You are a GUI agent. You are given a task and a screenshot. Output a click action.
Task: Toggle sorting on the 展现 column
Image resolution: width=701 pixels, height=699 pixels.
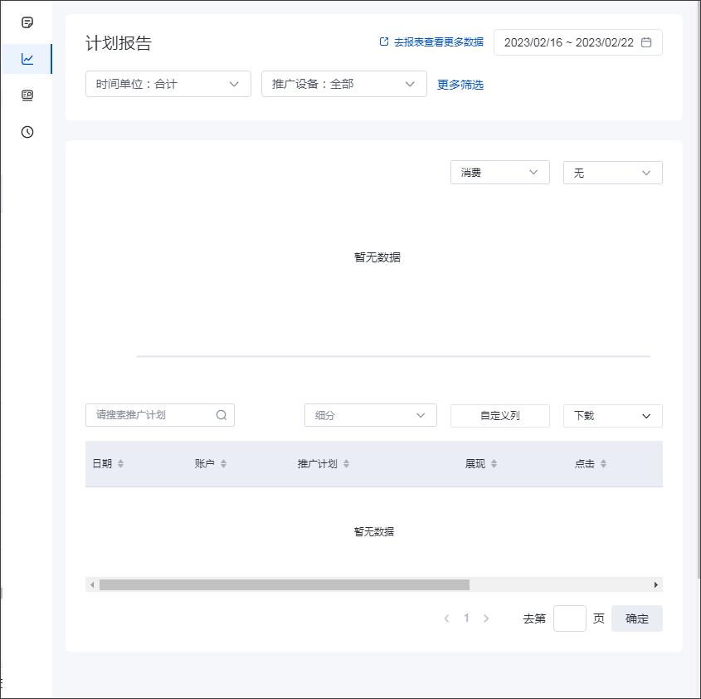pyautogui.click(x=493, y=464)
